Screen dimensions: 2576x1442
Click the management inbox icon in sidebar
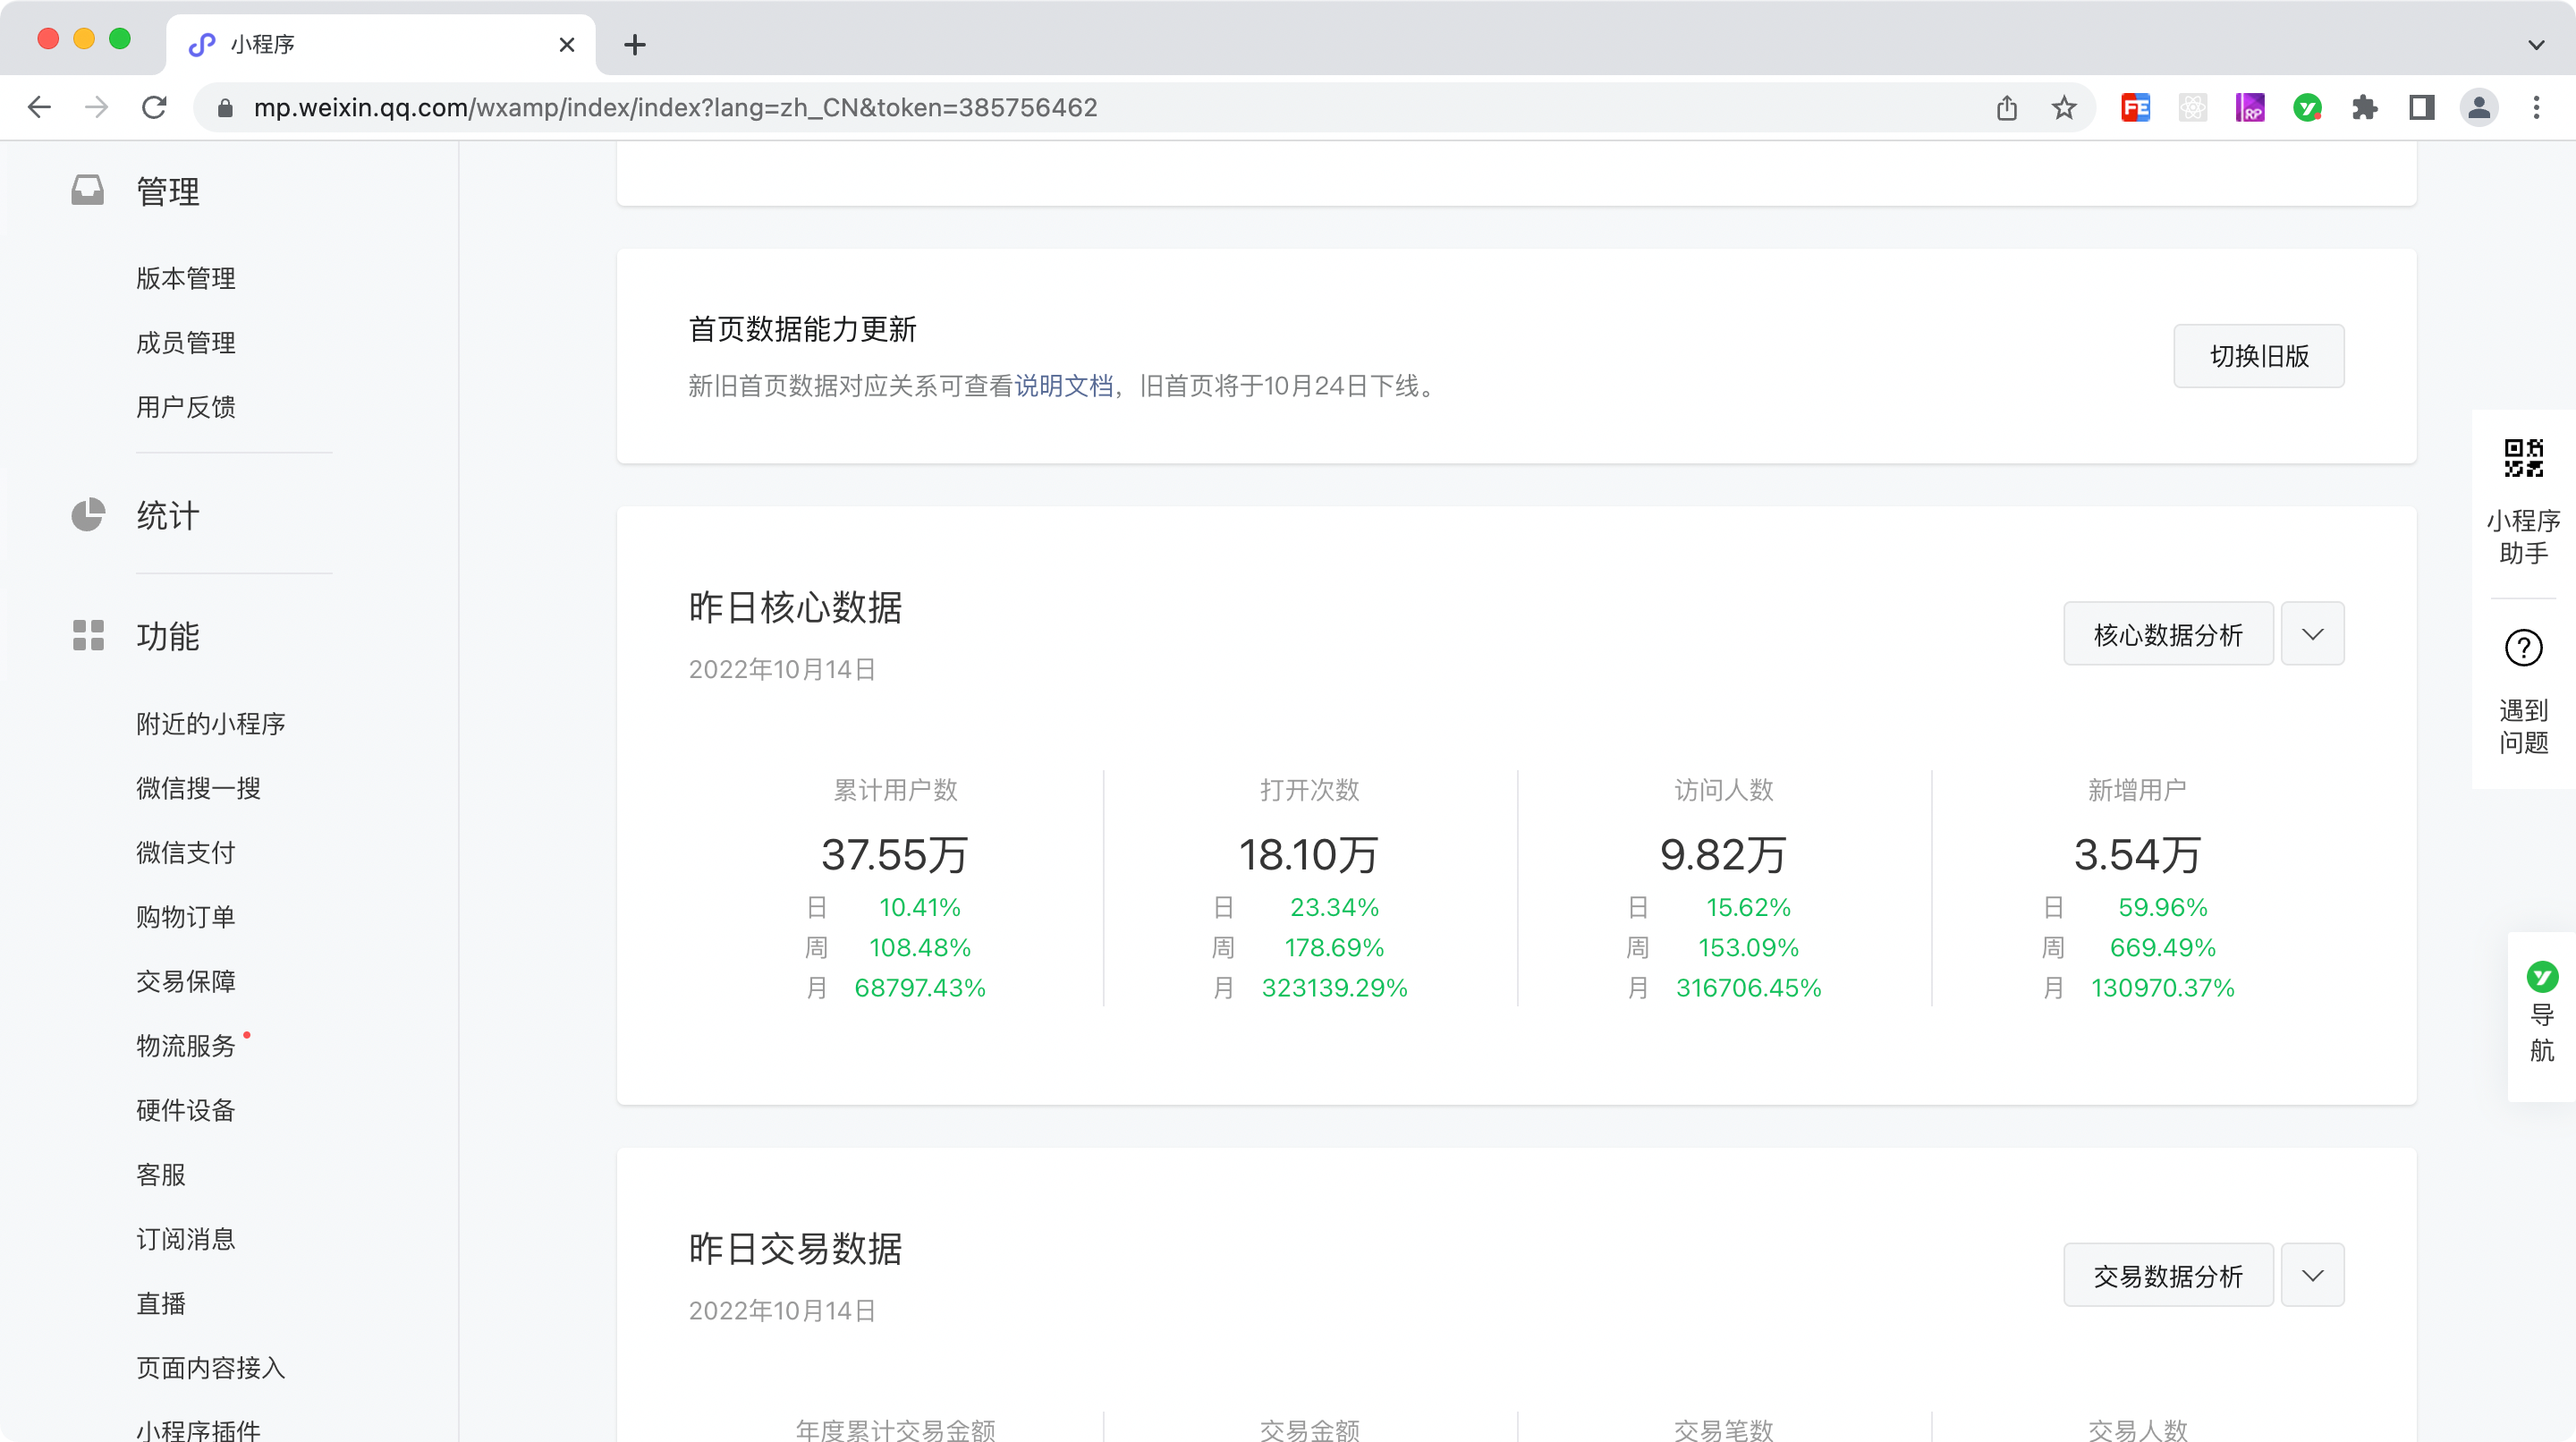tap(88, 190)
